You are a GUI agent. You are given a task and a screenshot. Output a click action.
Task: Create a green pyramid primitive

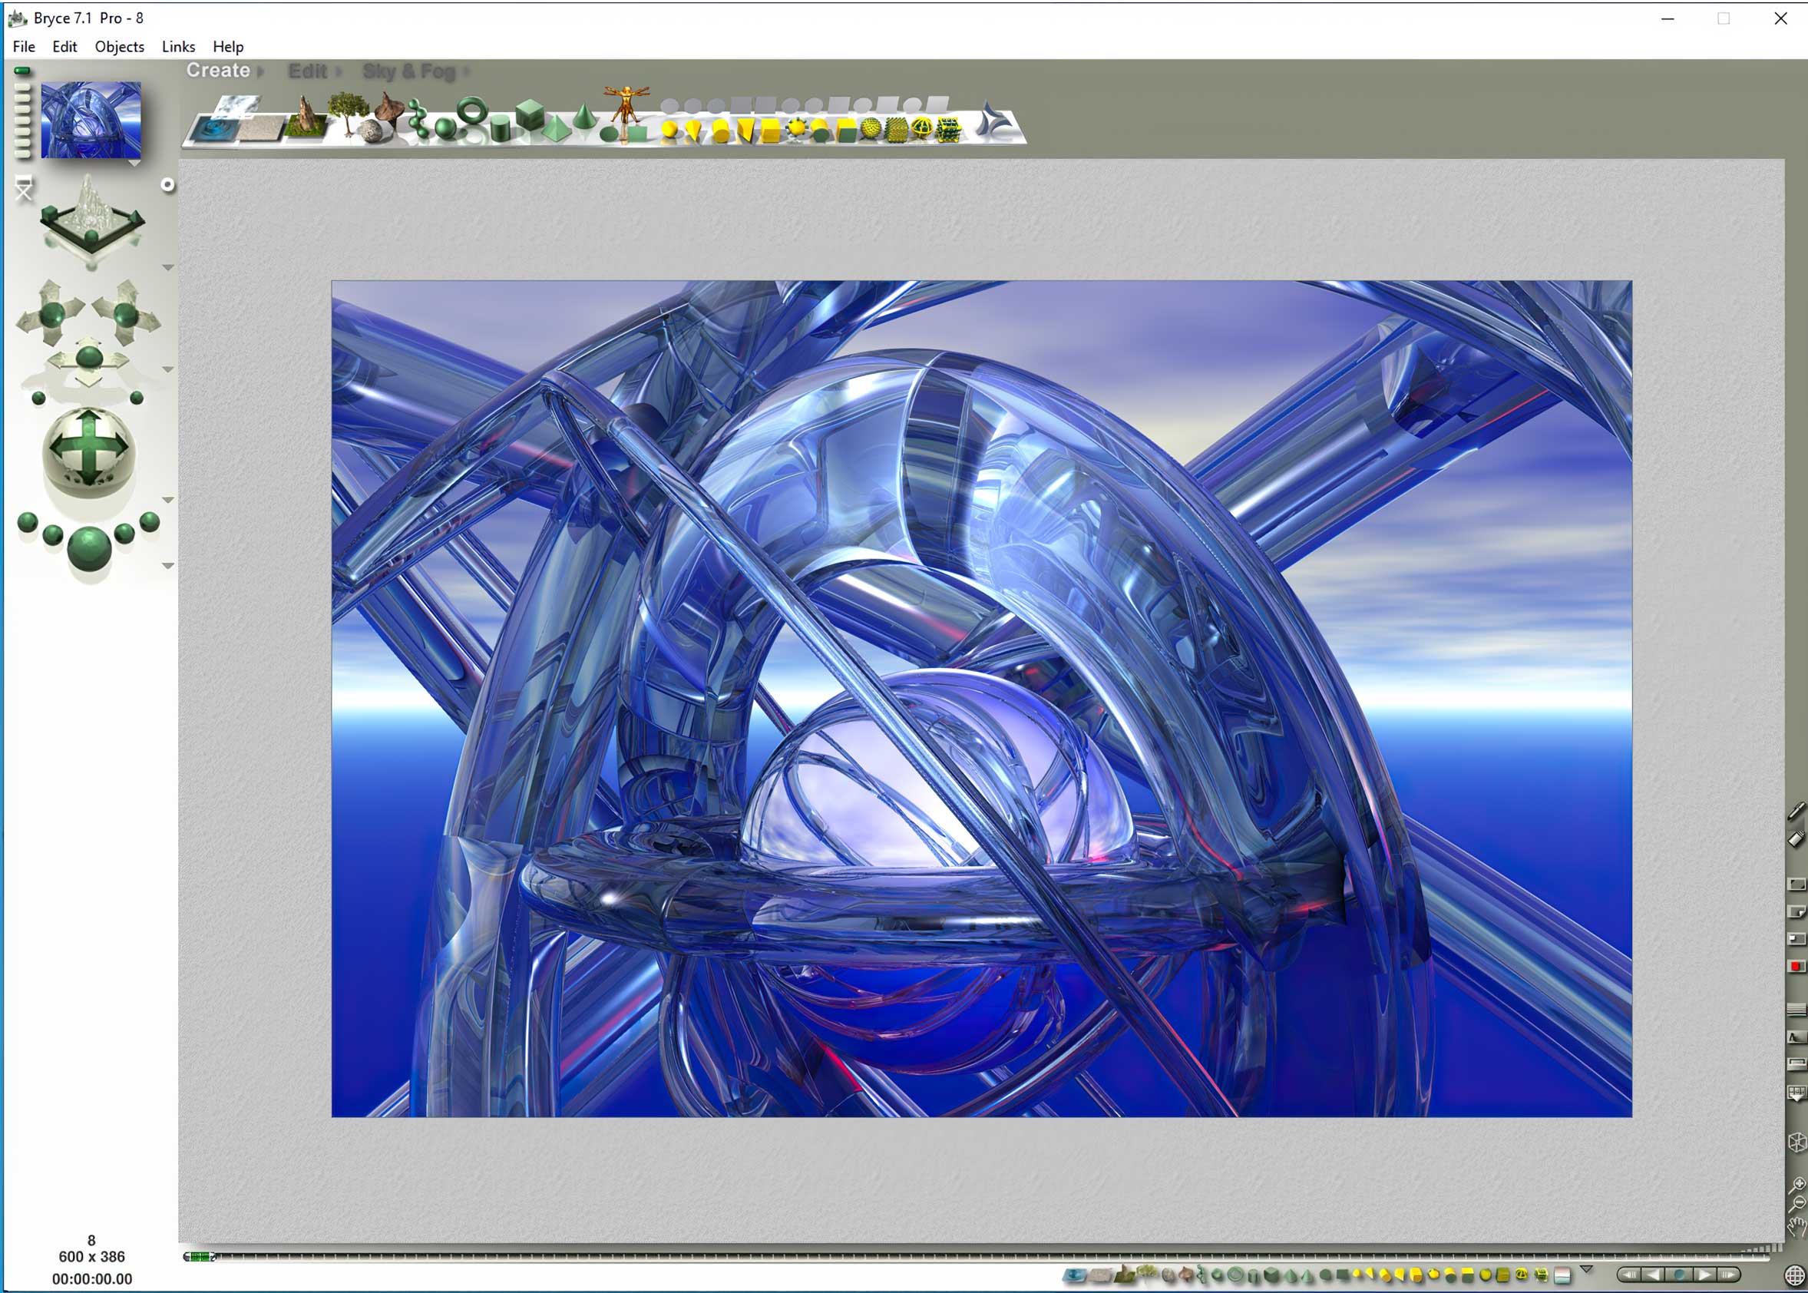pos(557,127)
